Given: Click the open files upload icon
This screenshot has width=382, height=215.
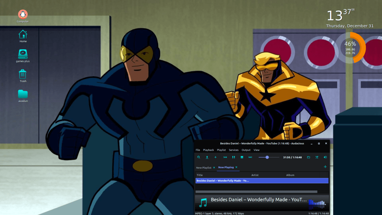Looking at the screenshot, I should click(207, 158).
